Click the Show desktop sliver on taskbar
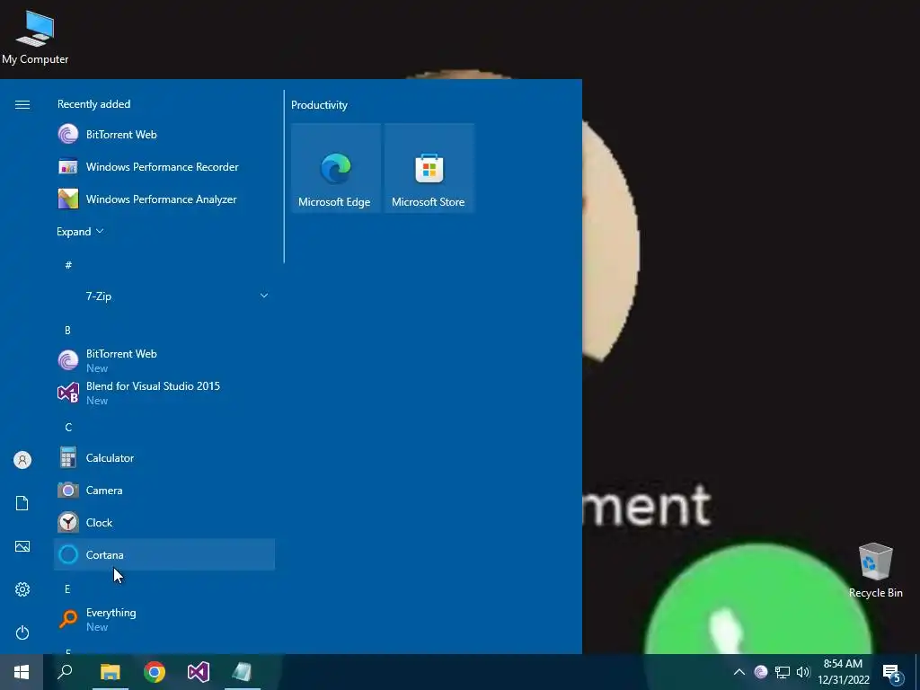 pos(917,672)
